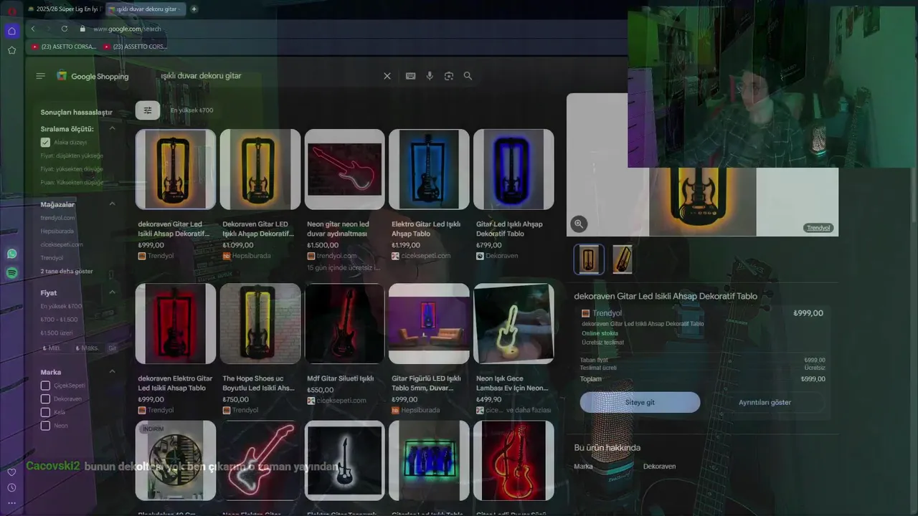Open first ASSETTO CORSA bookmark
Viewport: 918px width, 516px height.
(x=64, y=47)
